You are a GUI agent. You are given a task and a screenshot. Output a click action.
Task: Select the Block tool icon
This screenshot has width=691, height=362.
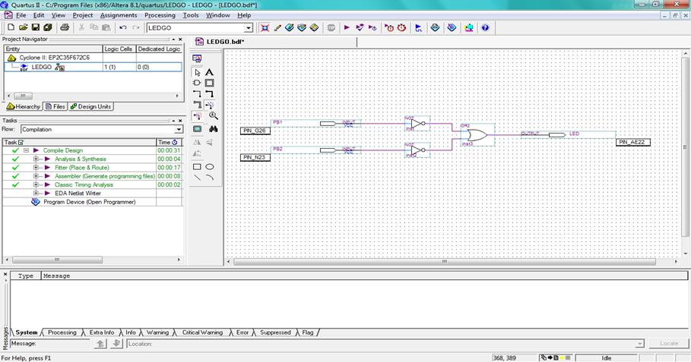(210, 83)
